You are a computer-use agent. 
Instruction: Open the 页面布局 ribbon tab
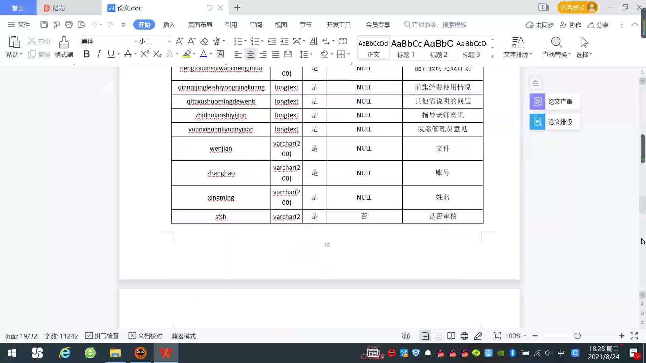click(x=200, y=25)
